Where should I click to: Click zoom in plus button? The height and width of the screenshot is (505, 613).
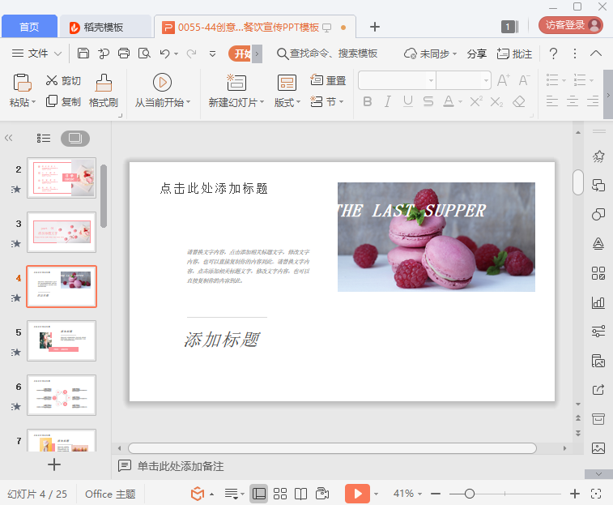coord(575,494)
